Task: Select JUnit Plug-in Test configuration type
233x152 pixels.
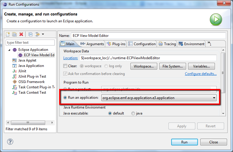Action: 32,76
